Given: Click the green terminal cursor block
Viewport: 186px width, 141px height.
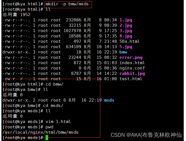Looking at the screenshot, I should click(x=47, y=138).
